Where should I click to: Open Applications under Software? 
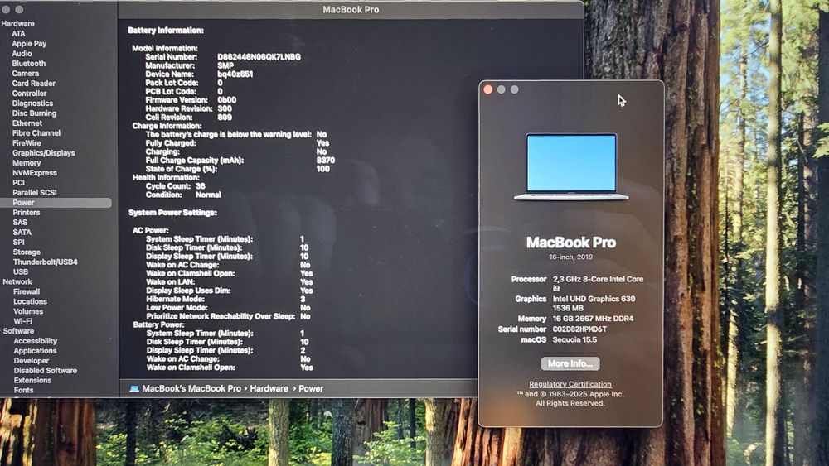36,351
